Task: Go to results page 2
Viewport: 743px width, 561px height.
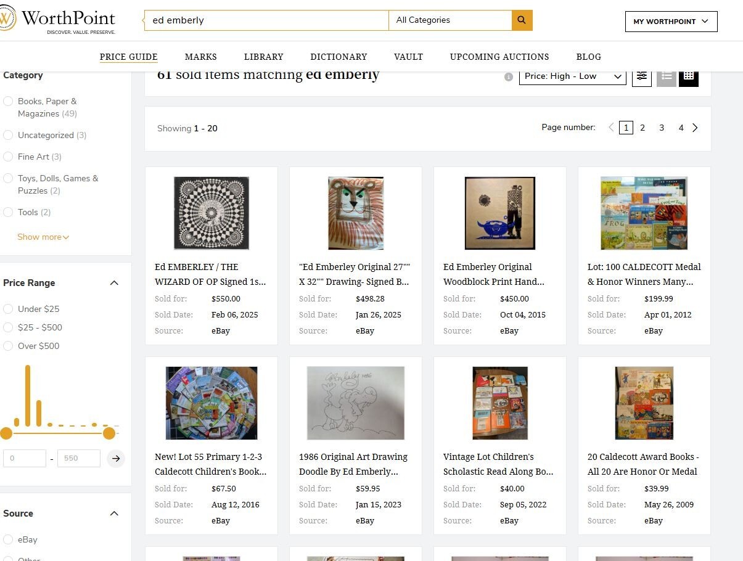Action: [x=642, y=128]
